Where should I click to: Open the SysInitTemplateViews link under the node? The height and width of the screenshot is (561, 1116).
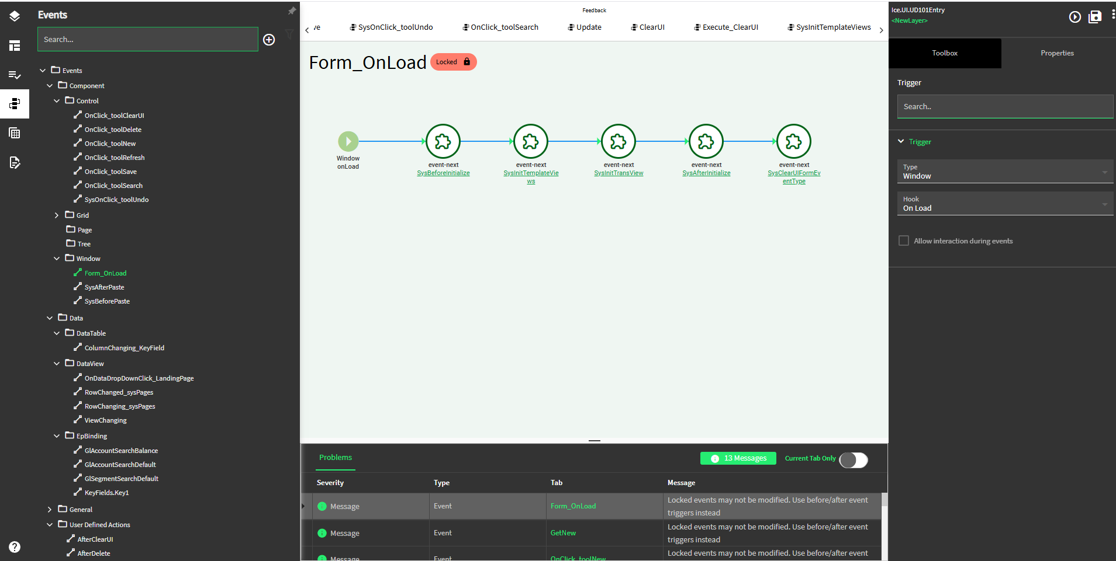531,177
